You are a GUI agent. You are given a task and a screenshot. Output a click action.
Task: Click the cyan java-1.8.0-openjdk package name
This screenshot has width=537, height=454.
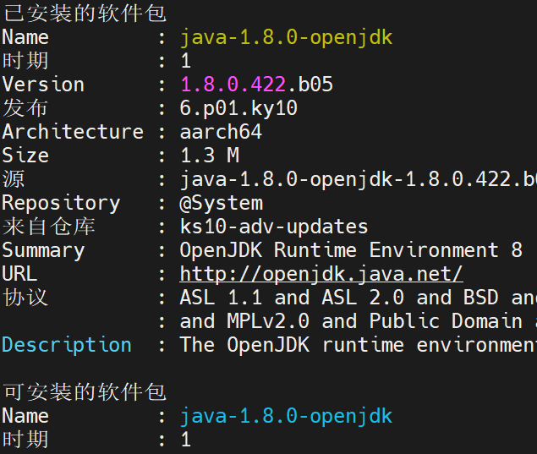[x=286, y=416]
